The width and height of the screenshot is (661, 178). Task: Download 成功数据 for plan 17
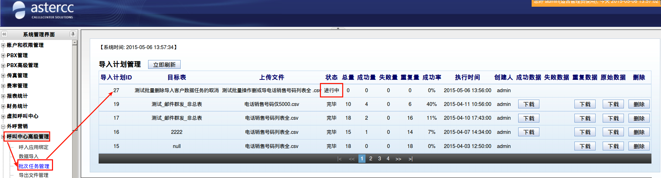pos(528,118)
